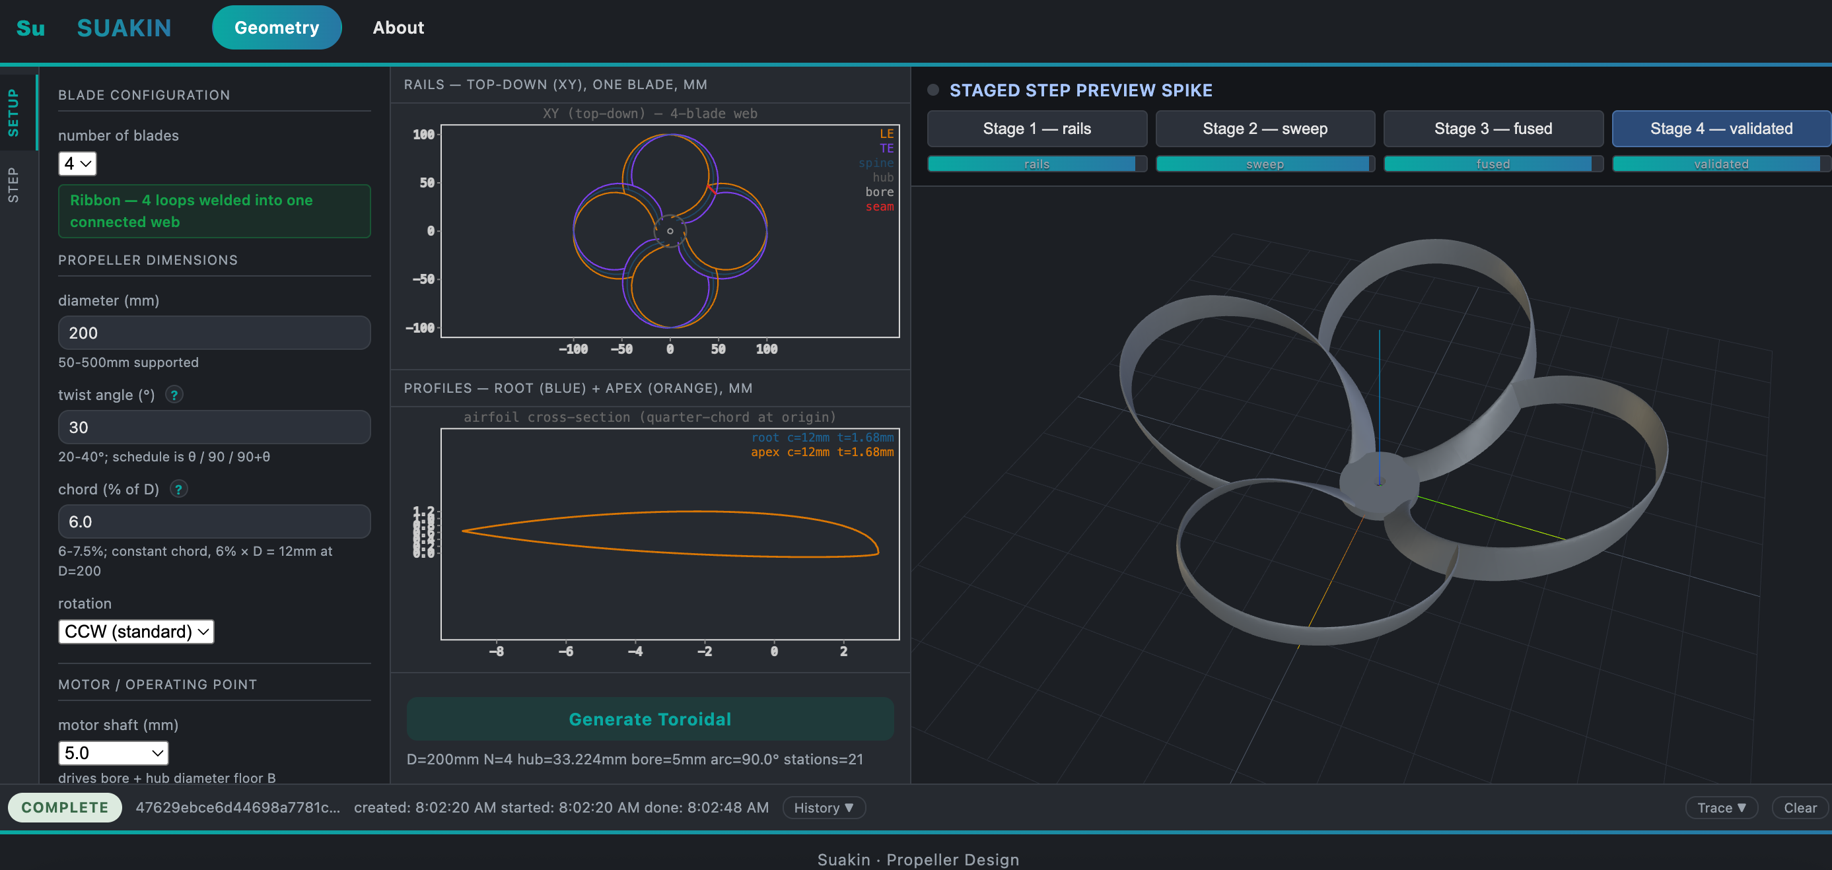Expand the History menu

pyautogui.click(x=824, y=807)
